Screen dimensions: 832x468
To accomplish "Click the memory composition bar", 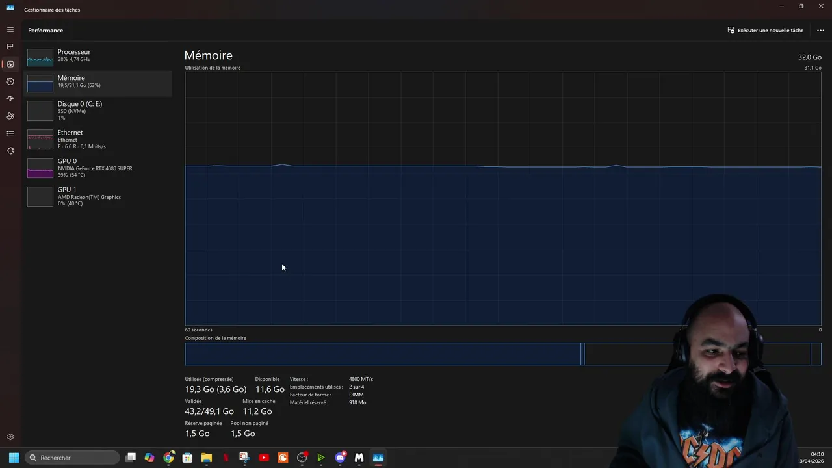I will 503,354.
